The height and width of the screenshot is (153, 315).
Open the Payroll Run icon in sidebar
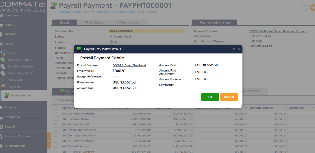click(x=3, y=87)
